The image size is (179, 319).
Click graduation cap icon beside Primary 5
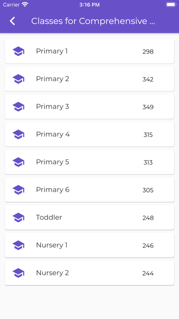pyautogui.click(x=18, y=162)
